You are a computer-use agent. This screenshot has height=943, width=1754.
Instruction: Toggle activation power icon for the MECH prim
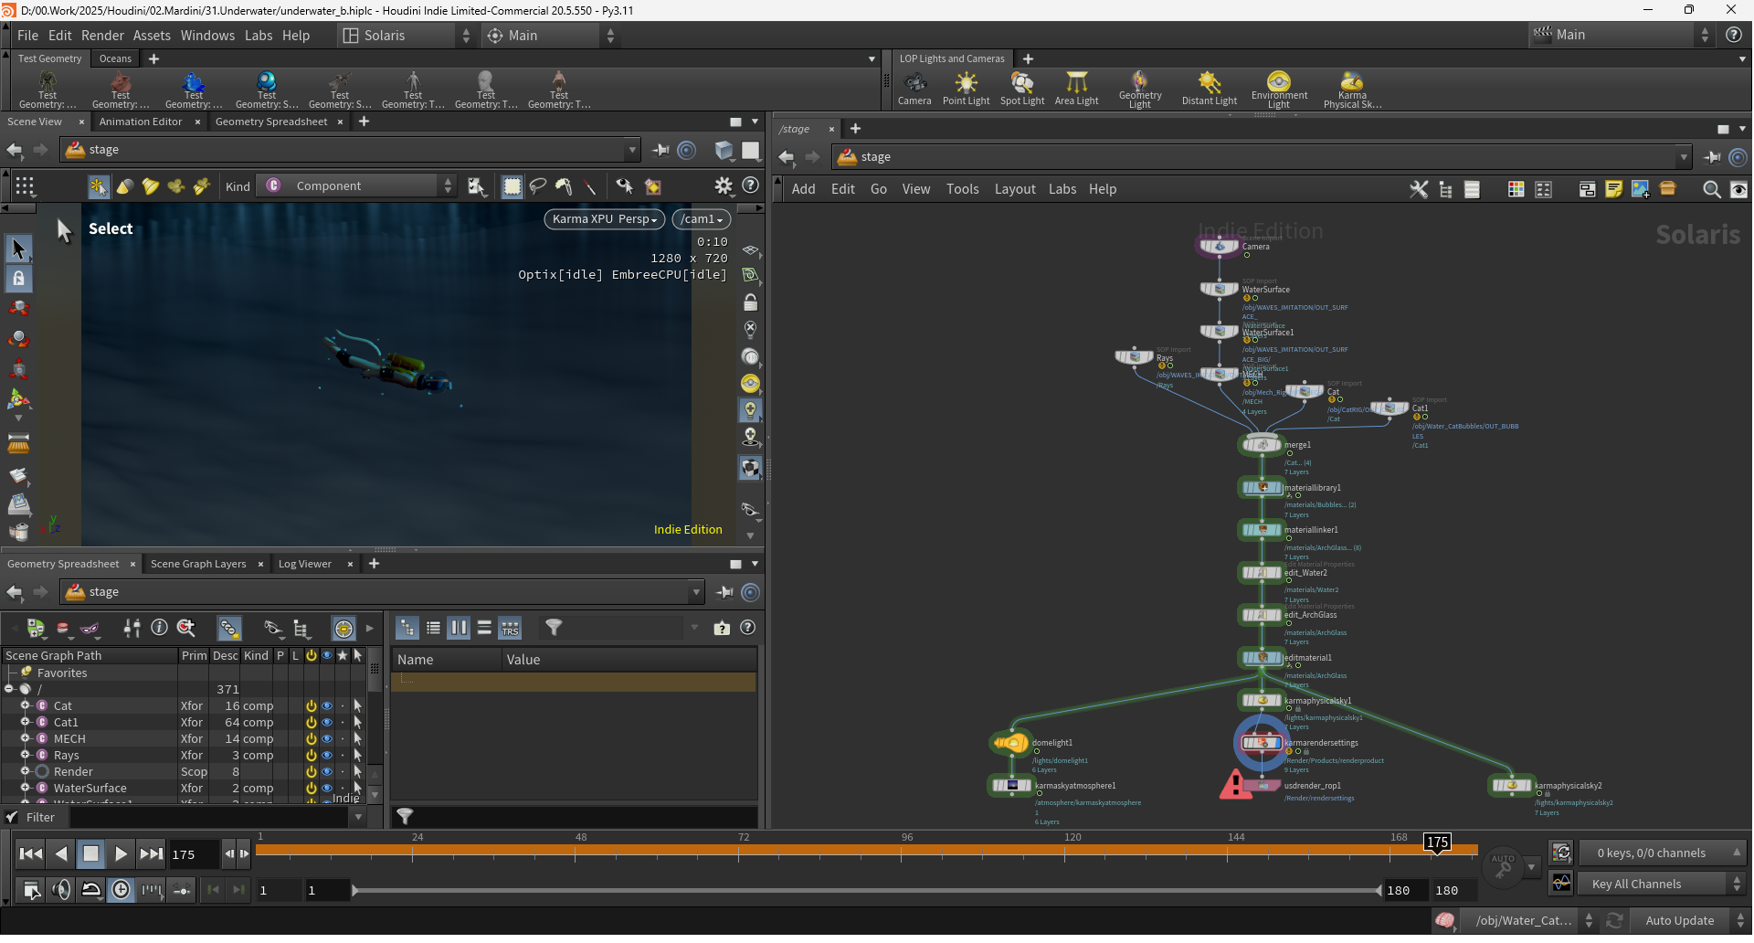(311, 739)
